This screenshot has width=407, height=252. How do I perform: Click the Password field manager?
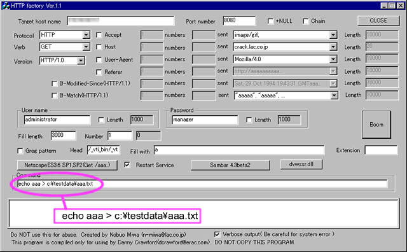(205, 120)
